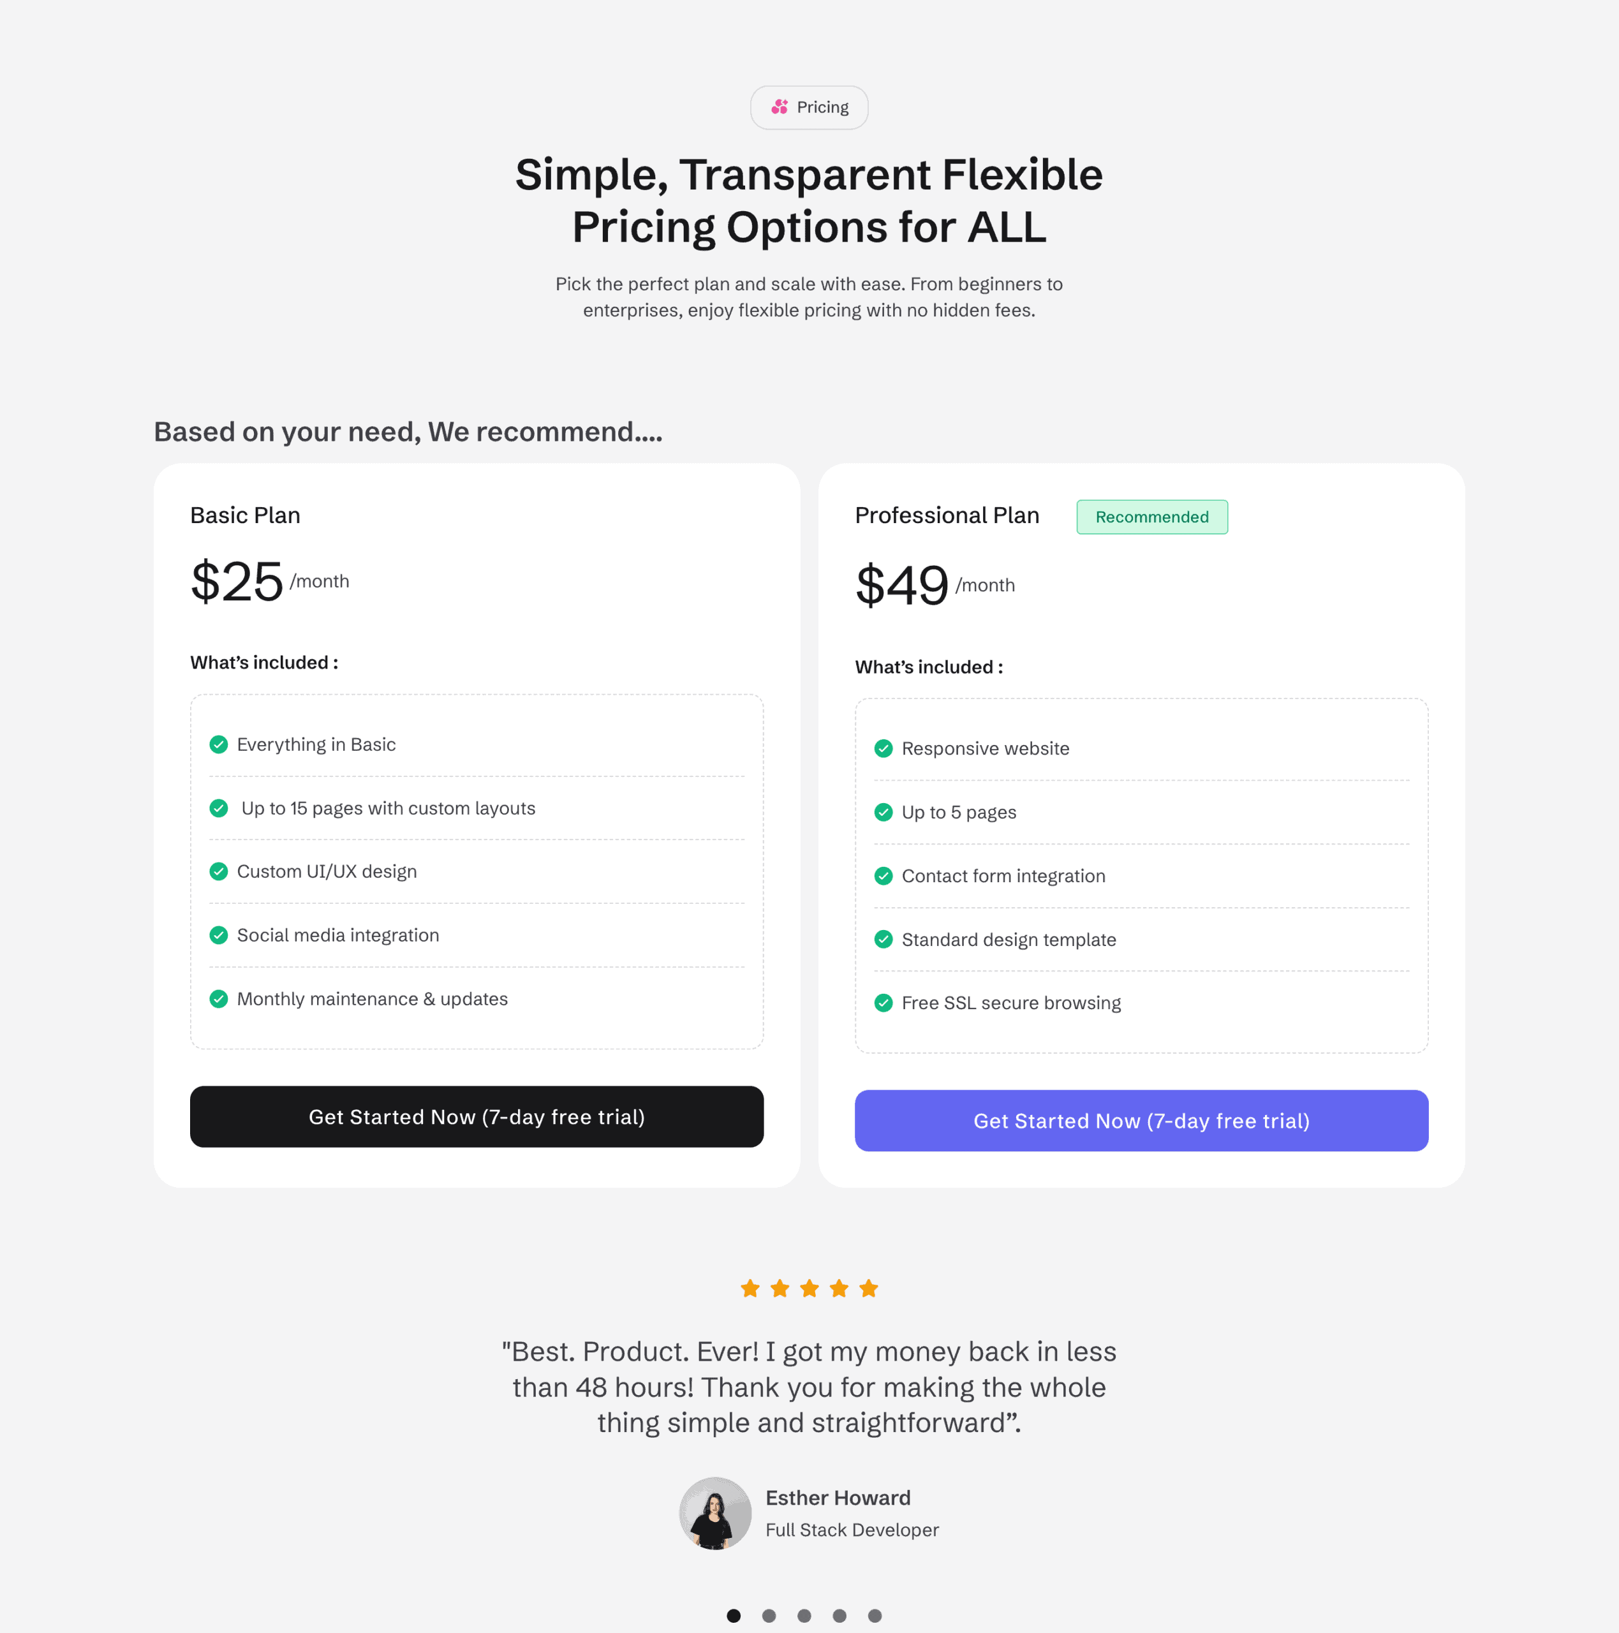1619x1633 pixels.
Task: Click the Recommended badge on Professional Plan
Action: pyautogui.click(x=1151, y=517)
